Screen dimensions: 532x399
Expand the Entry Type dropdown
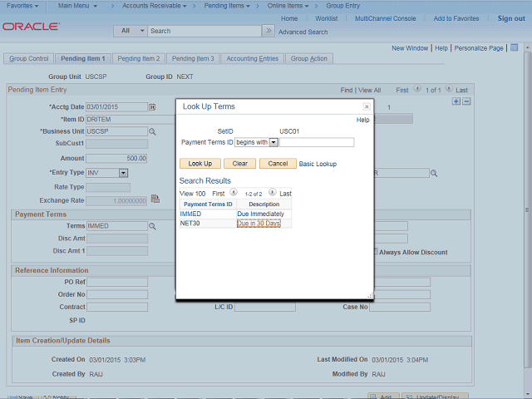coord(123,173)
